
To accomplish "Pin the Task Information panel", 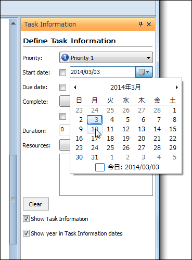I will tap(140, 24).
